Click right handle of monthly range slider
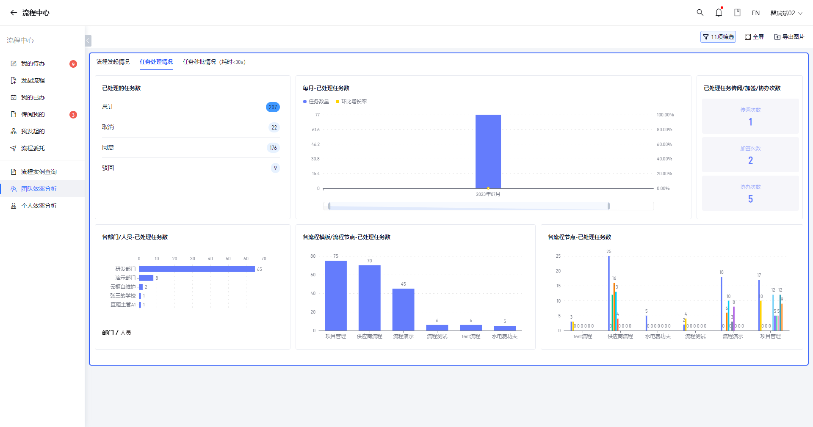813x427 pixels. coord(608,206)
